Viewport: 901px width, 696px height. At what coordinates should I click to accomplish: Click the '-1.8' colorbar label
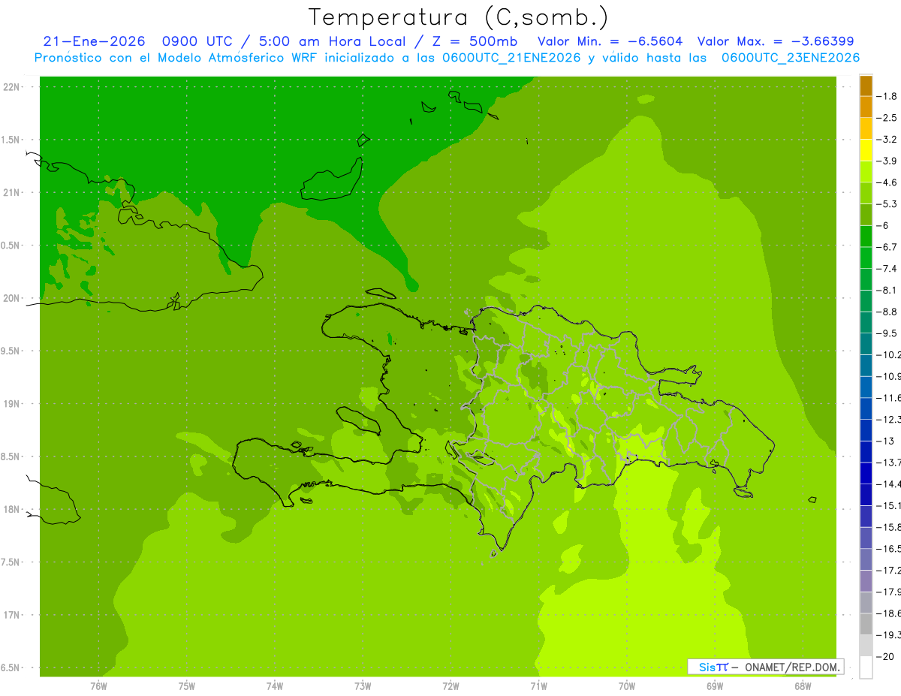tap(887, 96)
